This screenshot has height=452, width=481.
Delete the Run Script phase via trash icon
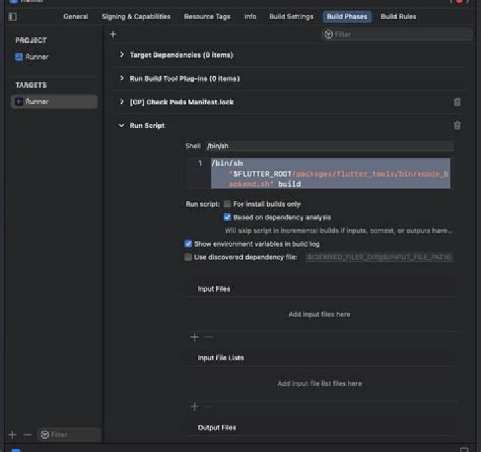pyautogui.click(x=457, y=125)
